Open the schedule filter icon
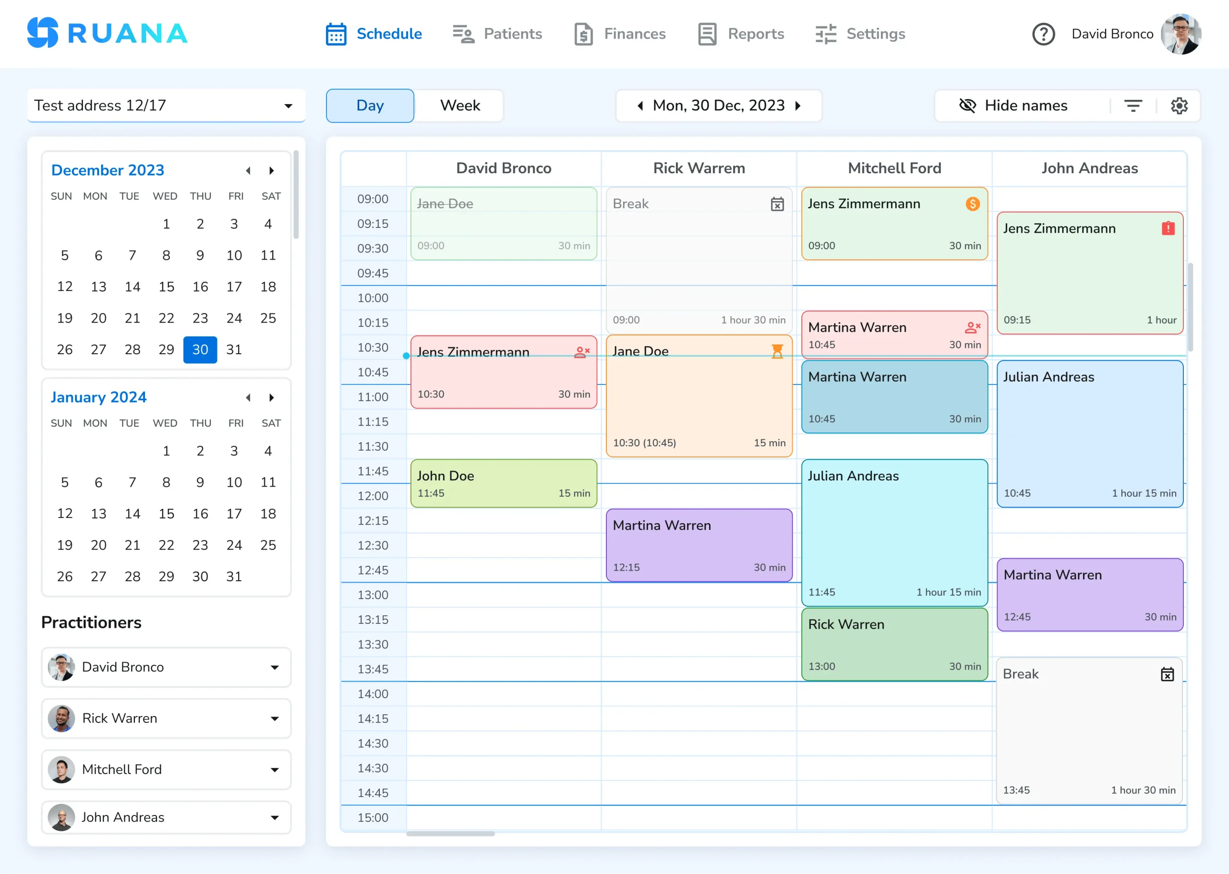Viewport: 1229px width, 874px height. pos(1133,106)
